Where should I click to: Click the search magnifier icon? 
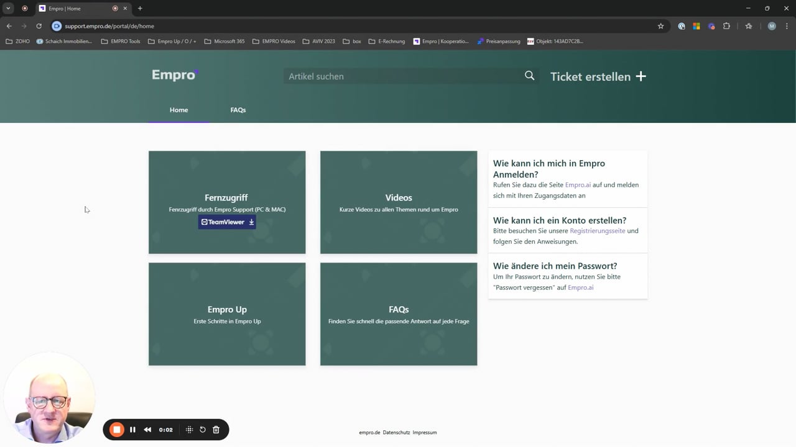tap(529, 76)
